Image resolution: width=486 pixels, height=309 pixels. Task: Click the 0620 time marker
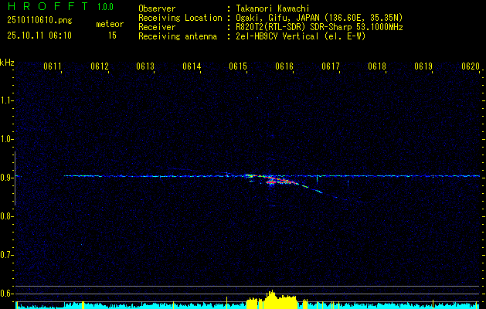coord(471,66)
